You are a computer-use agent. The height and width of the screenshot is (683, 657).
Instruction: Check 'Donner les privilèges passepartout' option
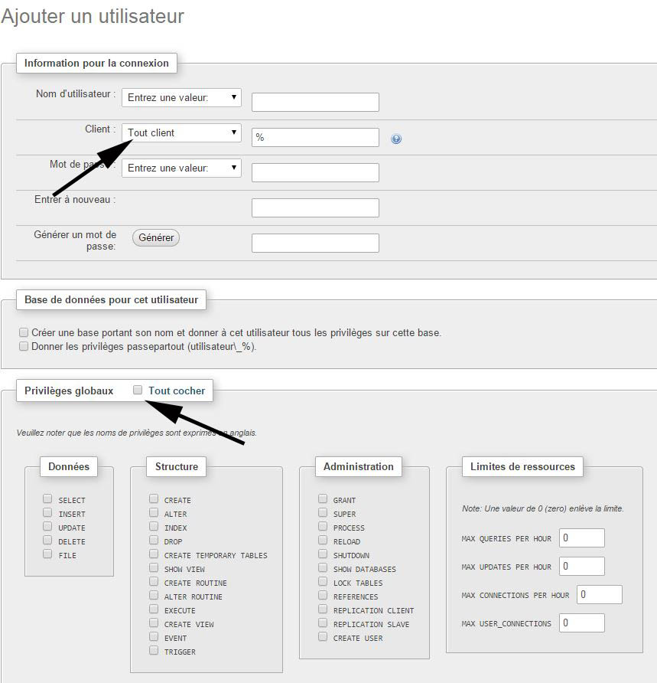pyautogui.click(x=24, y=346)
